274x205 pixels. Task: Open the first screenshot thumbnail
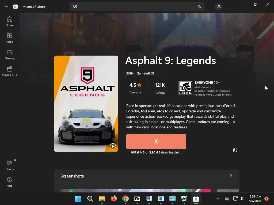[x=135, y=190]
